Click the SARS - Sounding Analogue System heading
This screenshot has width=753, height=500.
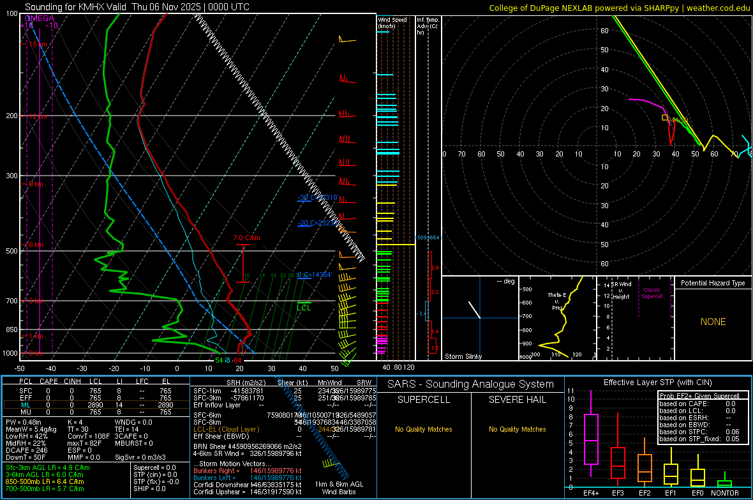[471, 384]
